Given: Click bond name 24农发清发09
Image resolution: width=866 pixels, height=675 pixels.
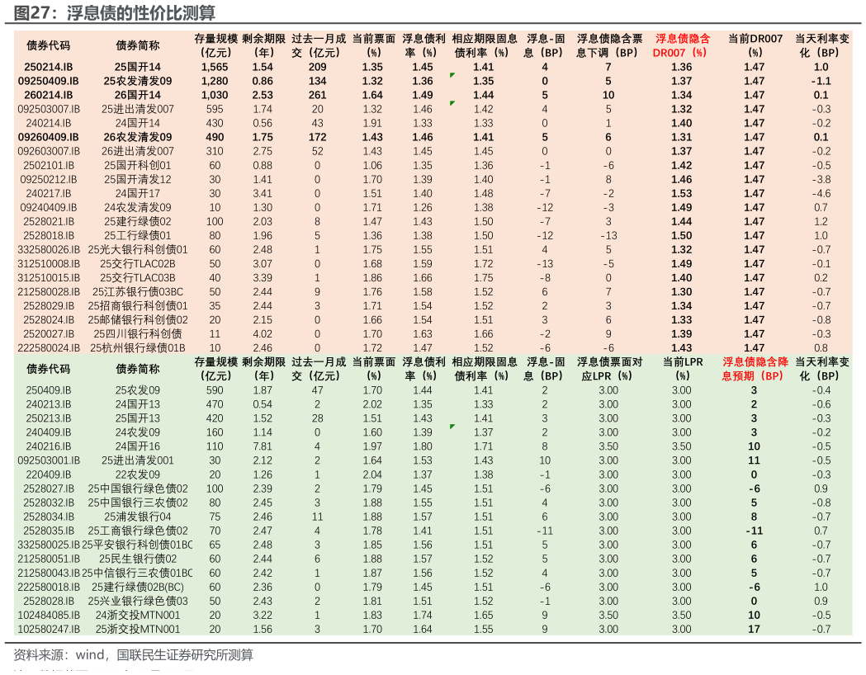Looking at the screenshot, I should coord(138,207).
